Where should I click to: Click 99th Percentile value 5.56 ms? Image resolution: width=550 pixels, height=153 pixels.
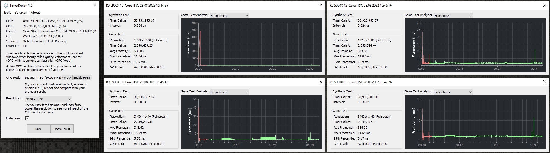click(x=139, y=138)
